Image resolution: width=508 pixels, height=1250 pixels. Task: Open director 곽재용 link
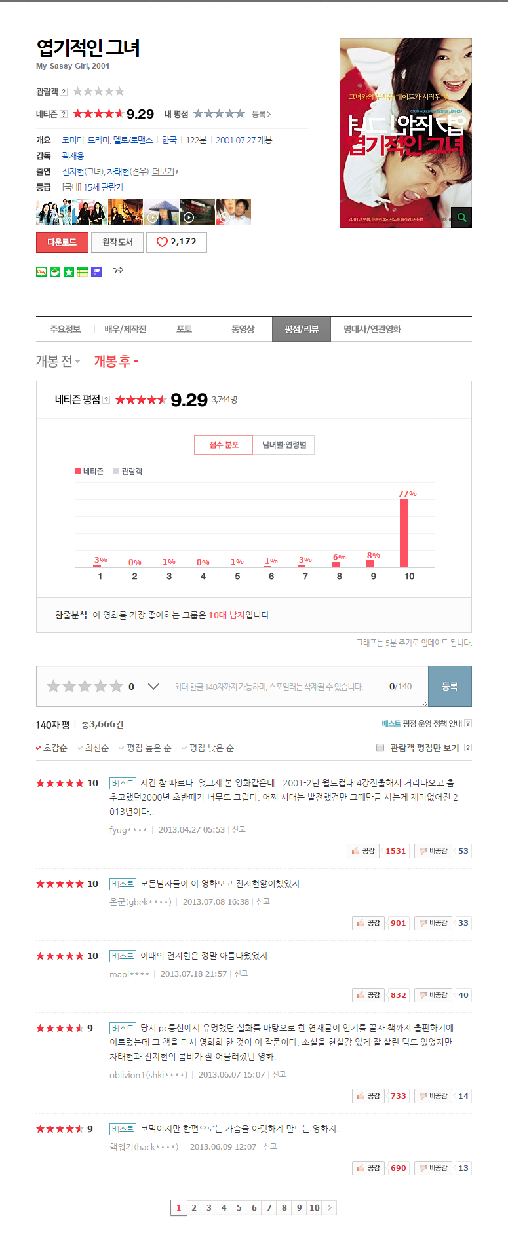(x=73, y=156)
